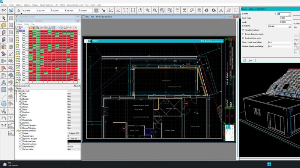This screenshot has width=300, height=168.
Task: Click the Angle input field
Action: coord(285,22)
